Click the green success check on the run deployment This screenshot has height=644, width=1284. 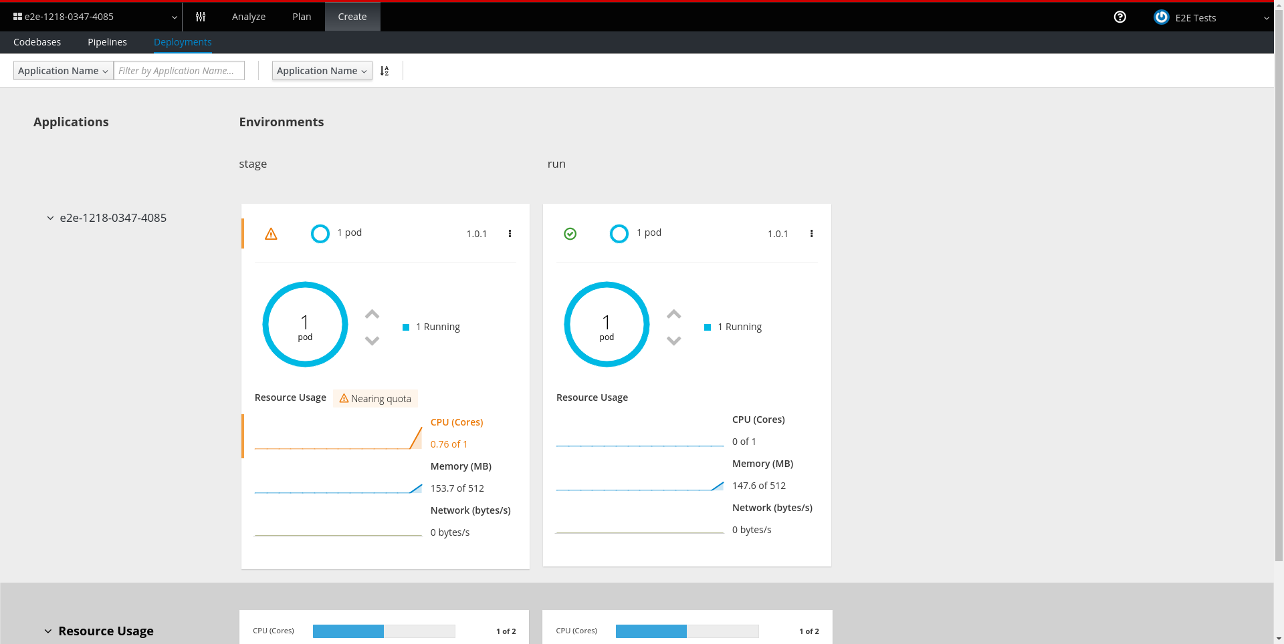(x=570, y=234)
